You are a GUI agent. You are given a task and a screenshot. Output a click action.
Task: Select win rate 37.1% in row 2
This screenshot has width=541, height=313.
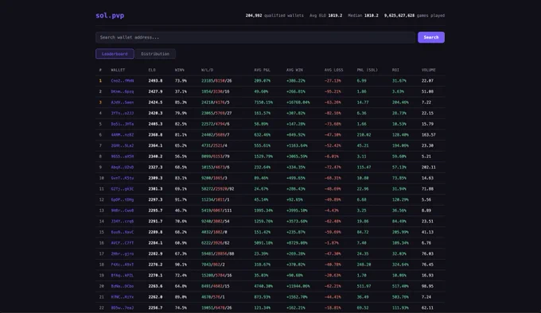tap(181, 91)
